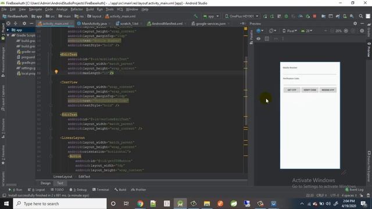Click the collapse all icon in Project panel
The width and height of the screenshot is (372, 209).
tap(16, 23)
